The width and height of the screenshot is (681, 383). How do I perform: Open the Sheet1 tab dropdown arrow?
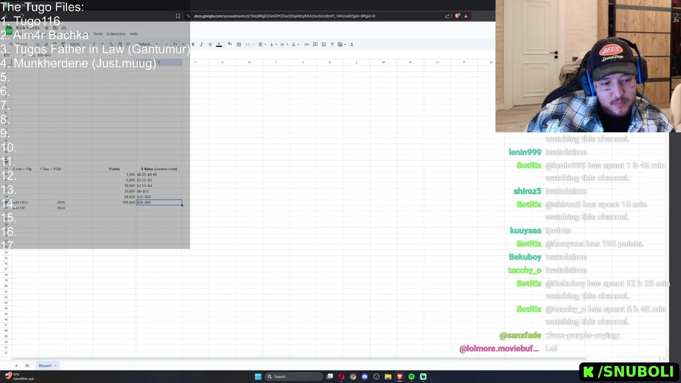tap(55, 365)
